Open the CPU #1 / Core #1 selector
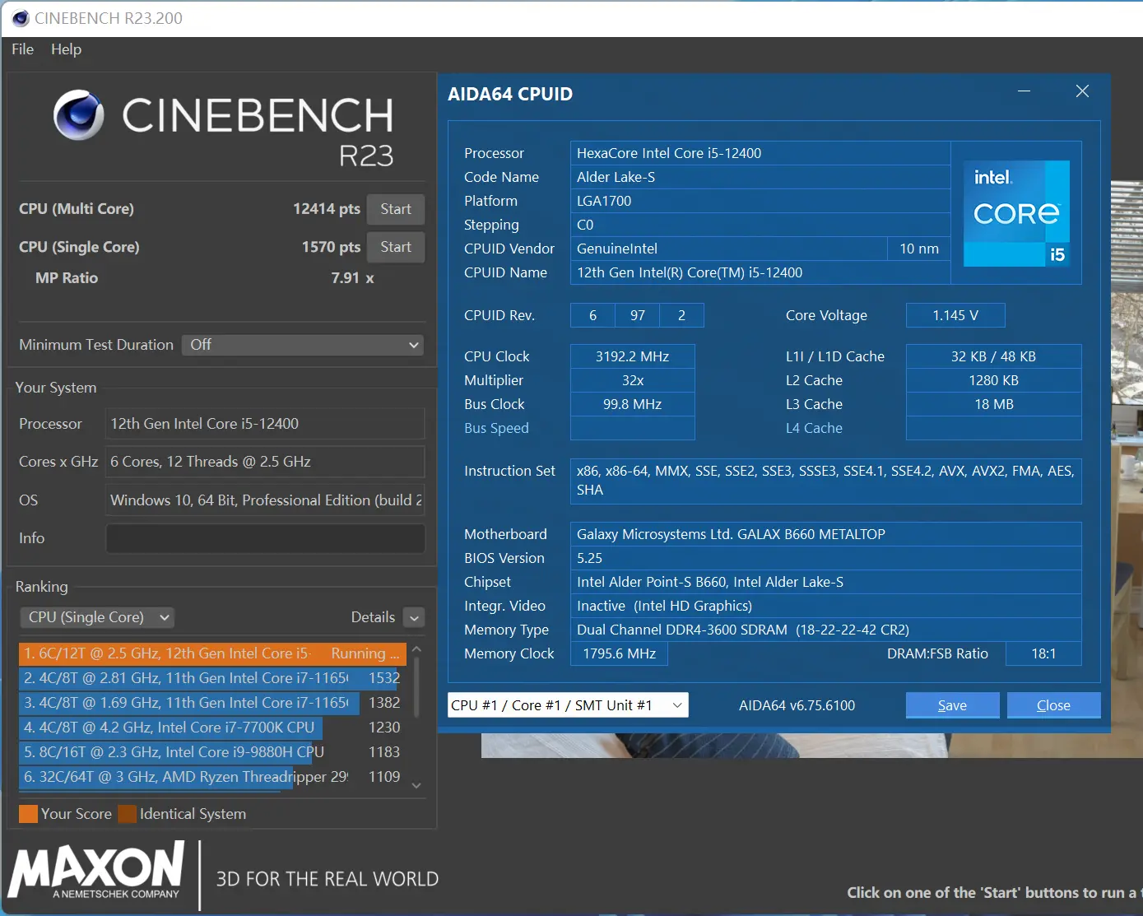The image size is (1143, 916). 568,705
